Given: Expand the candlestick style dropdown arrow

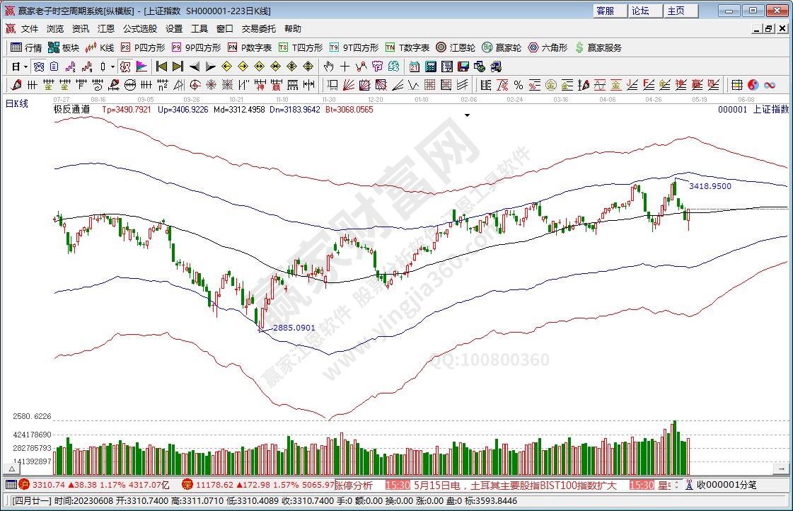Looking at the screenshot, I should pyautogui.click(x=112, y=67).
